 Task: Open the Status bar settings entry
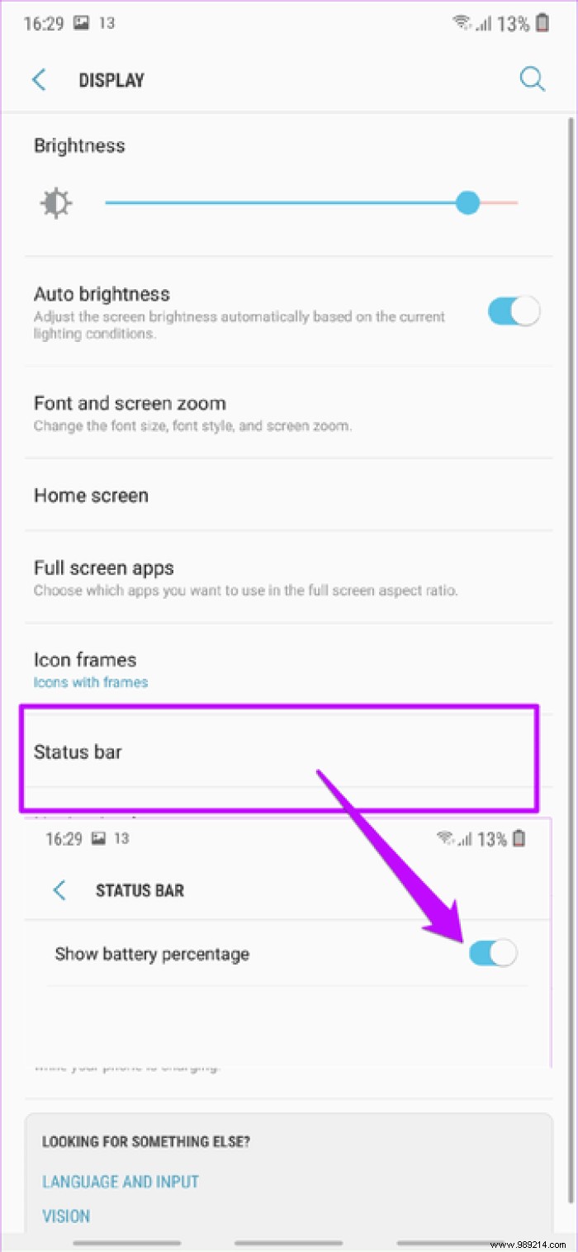click(78, 752)
